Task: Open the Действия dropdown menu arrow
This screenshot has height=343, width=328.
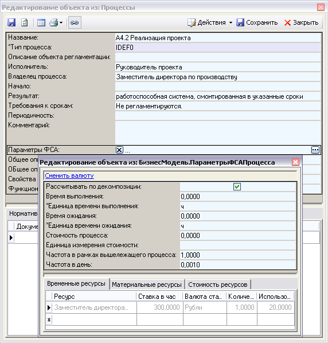Action: click(231, 23)
